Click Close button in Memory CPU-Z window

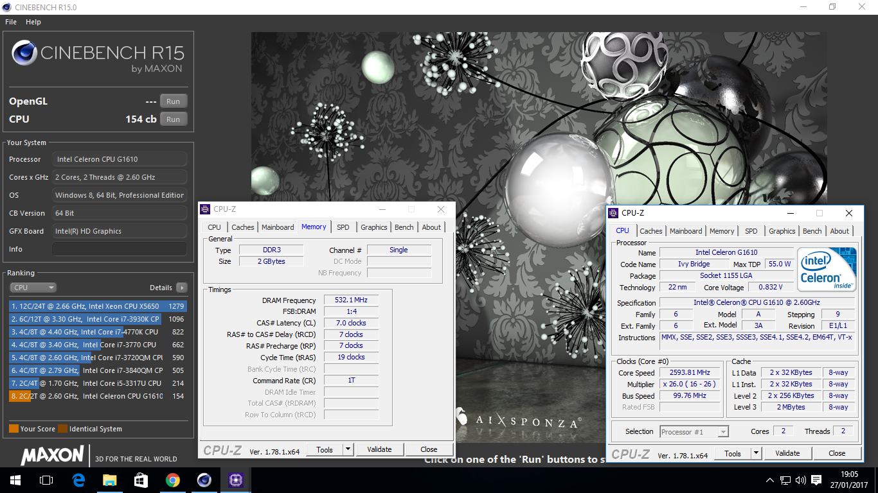pos(429,449)
